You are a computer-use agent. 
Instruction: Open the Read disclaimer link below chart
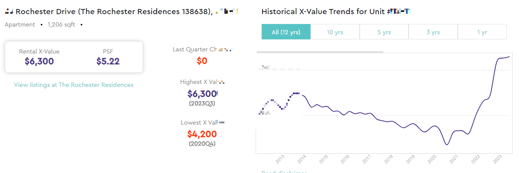[x=284, y=172]
